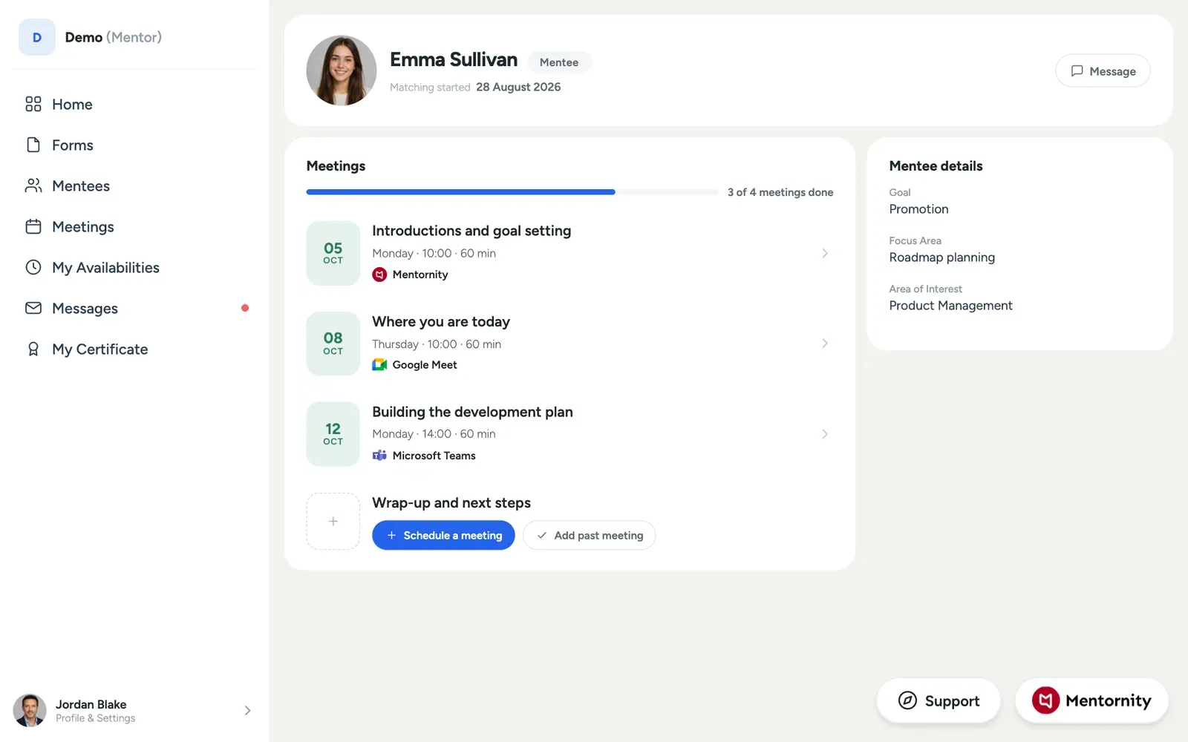
Task: Click the red Mentornity logo at bottom right
Action: (1045, 700)
